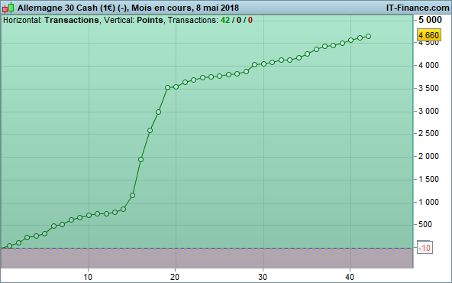Click 'Mois en cours' period text
452x283 pixels.
click(162, 8)
